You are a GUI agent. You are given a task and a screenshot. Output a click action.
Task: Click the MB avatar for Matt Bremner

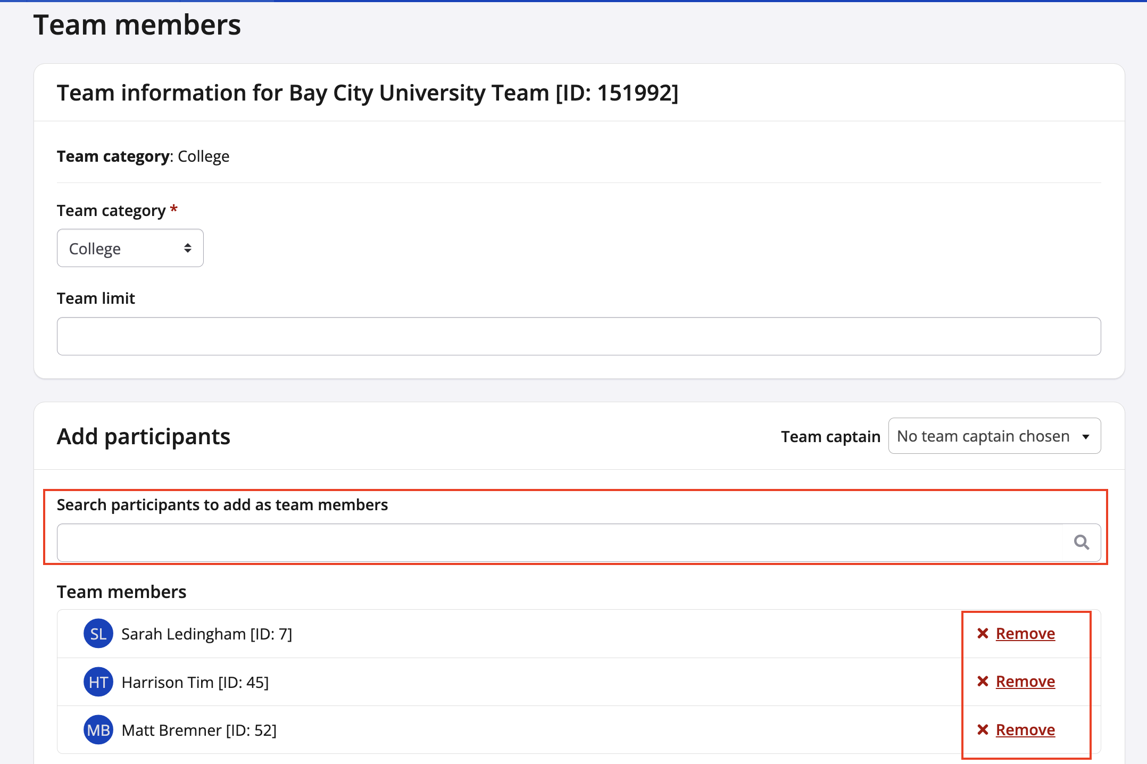[98, 730]
